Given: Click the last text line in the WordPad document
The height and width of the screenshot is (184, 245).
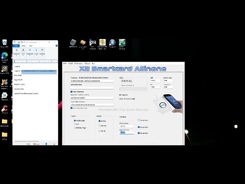Looking at the screenshot, I should (26, 94).
